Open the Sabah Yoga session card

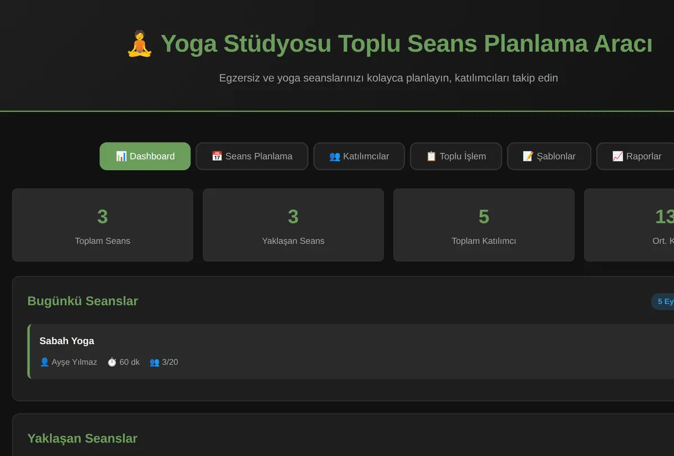pos(352,351)
